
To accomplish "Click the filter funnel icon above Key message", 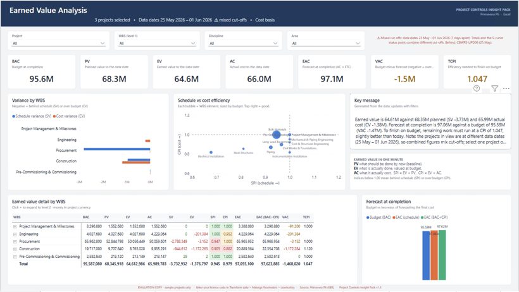I will 494,88.
